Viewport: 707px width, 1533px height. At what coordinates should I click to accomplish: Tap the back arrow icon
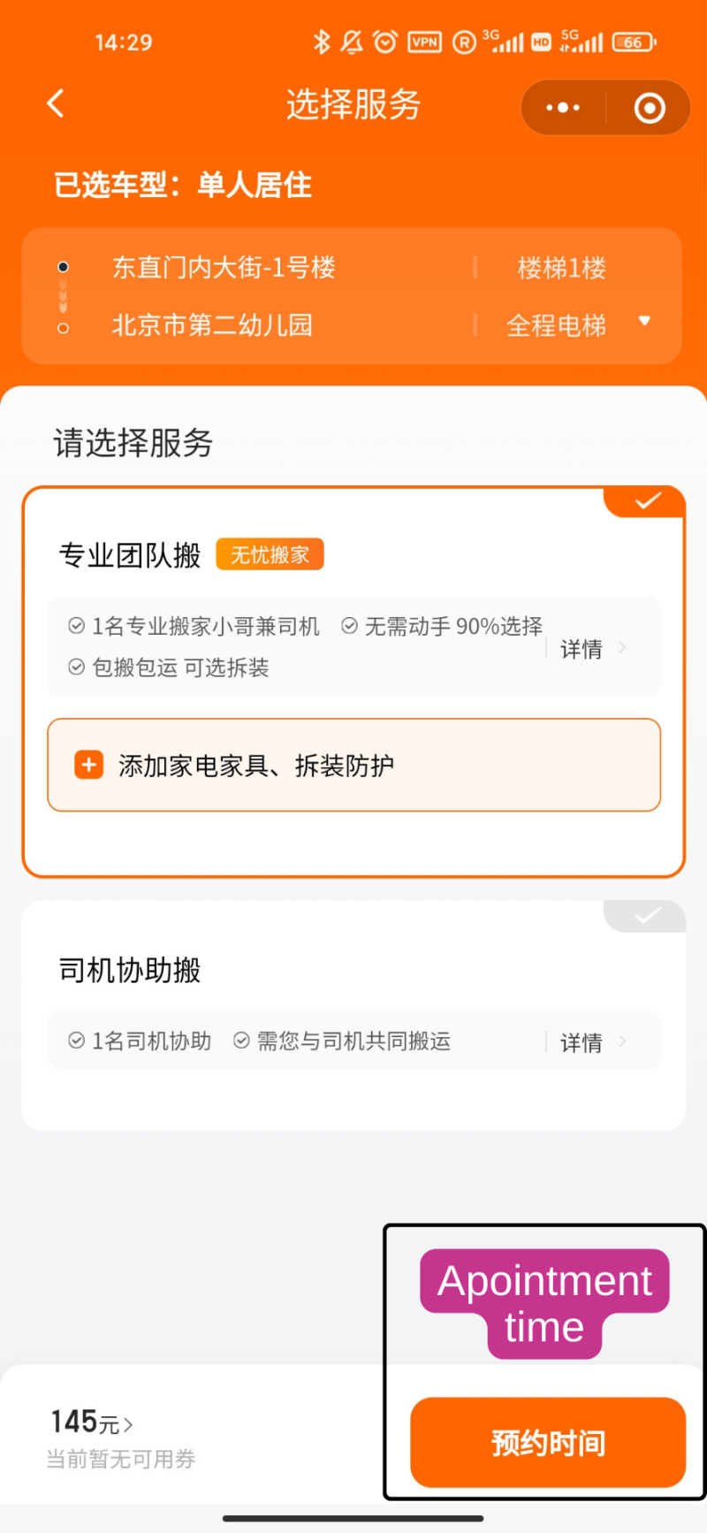click(56, 104)
